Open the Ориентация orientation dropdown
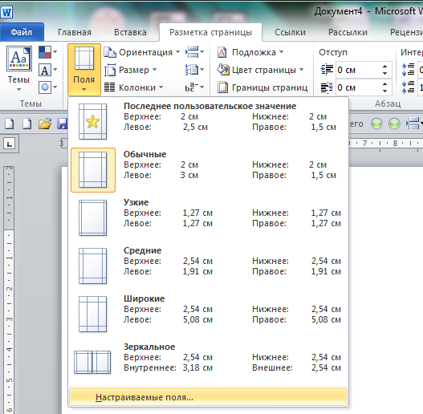The width and height of the screenshot is (423, 414). click(x=142, y=52)
